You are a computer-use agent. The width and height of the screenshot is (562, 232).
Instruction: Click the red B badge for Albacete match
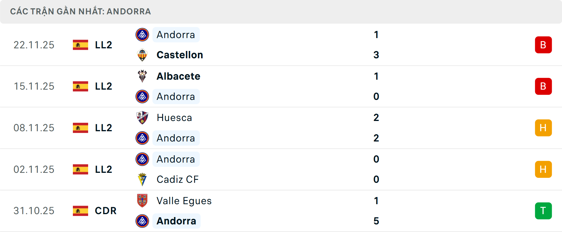[x=543, y=86]
